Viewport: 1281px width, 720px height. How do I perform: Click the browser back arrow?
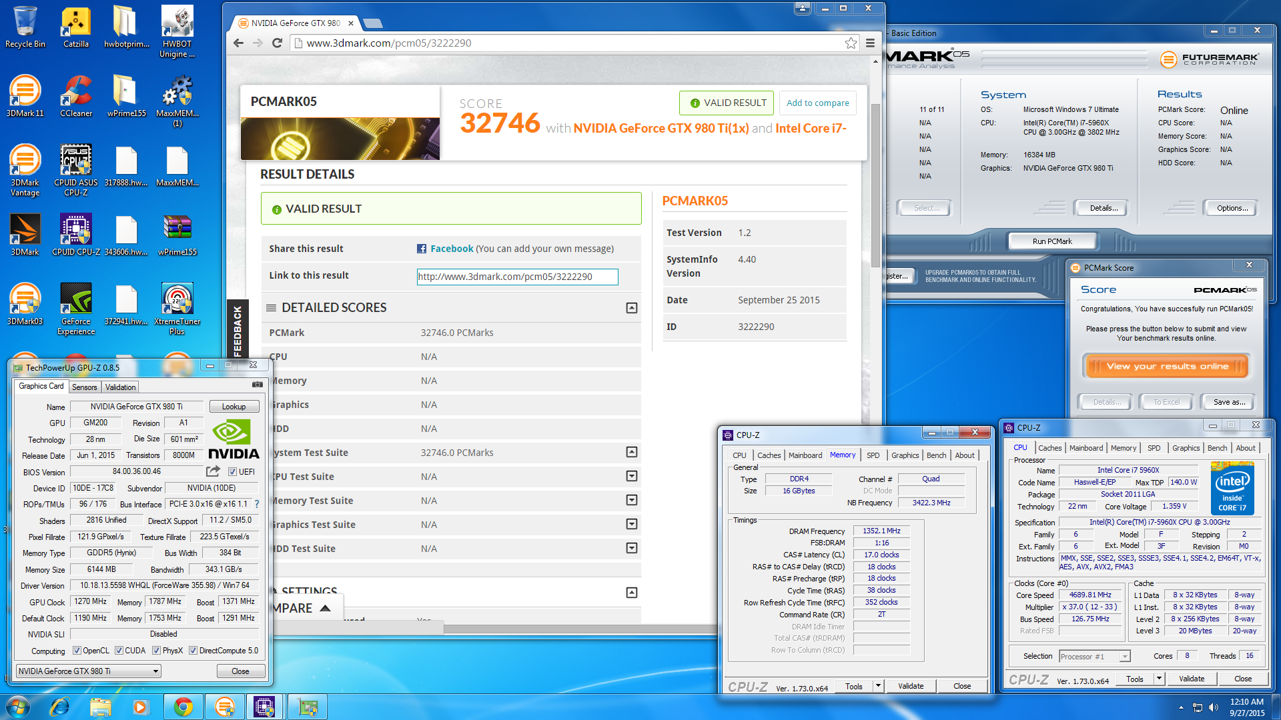pos(239,43)
